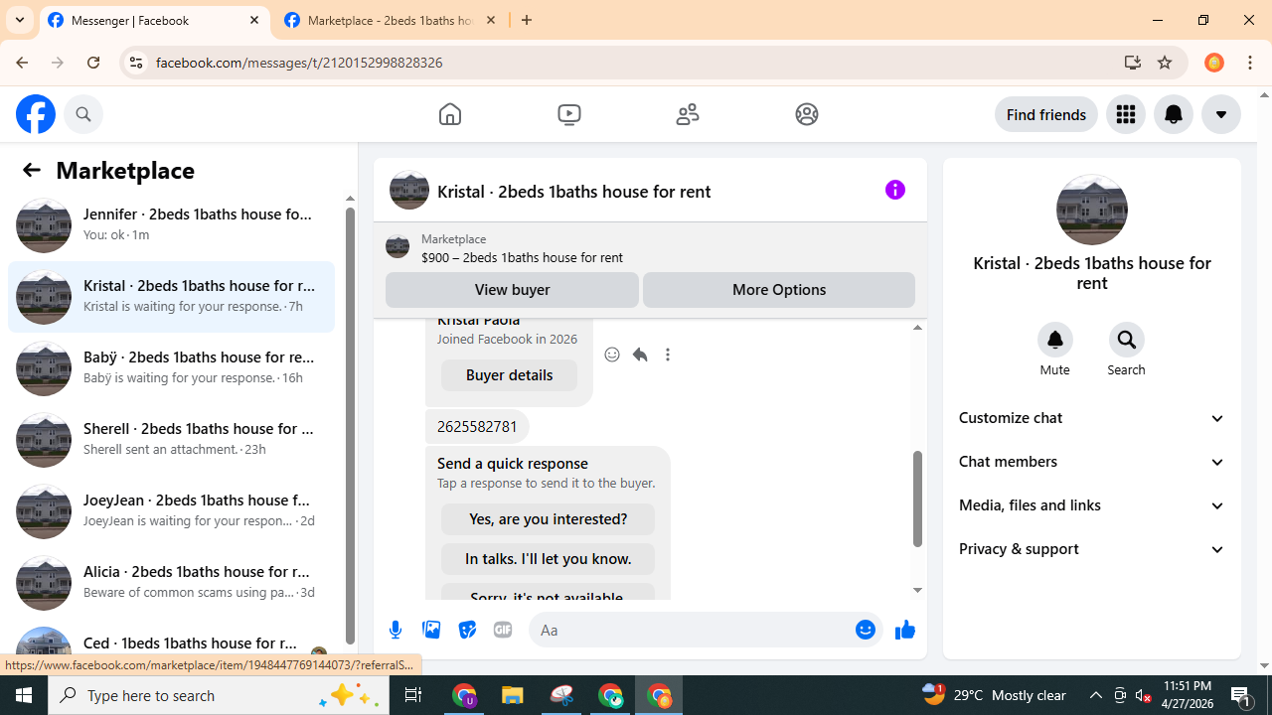Reply to message arrow icon

(x=640, y=355)
